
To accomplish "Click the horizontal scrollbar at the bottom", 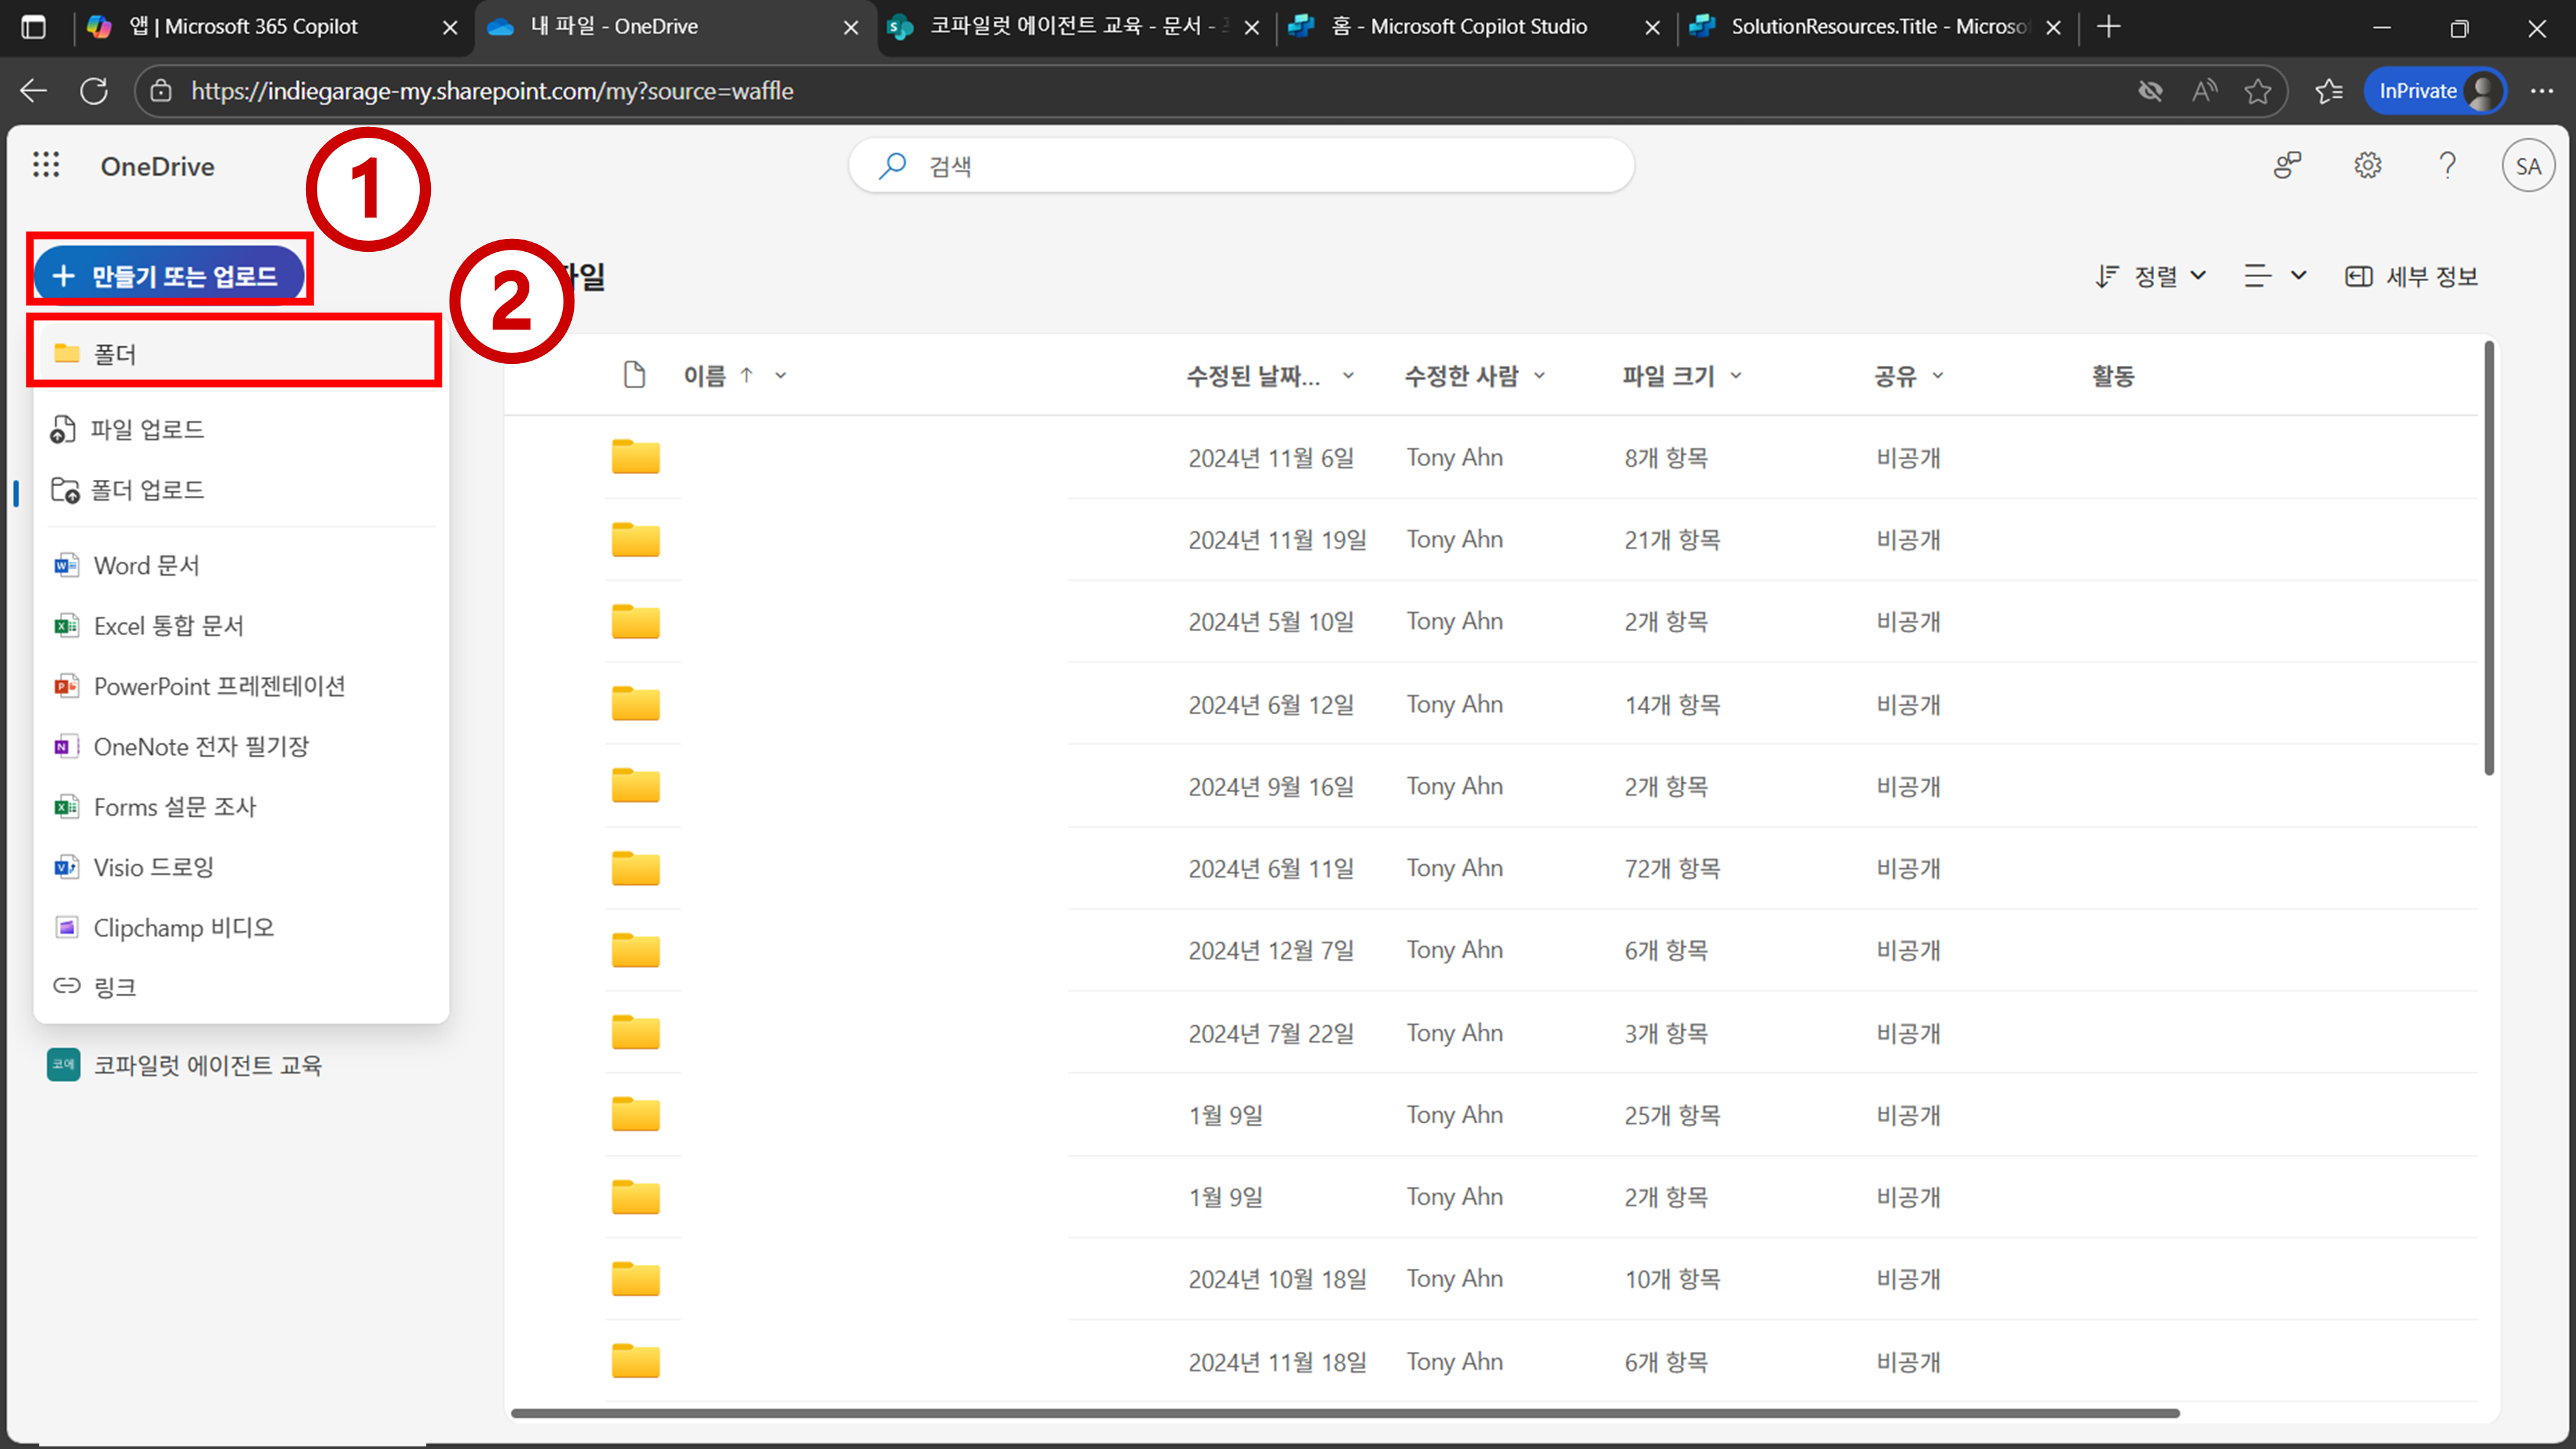I will pyautogui.click(x=1344, y=1413).
